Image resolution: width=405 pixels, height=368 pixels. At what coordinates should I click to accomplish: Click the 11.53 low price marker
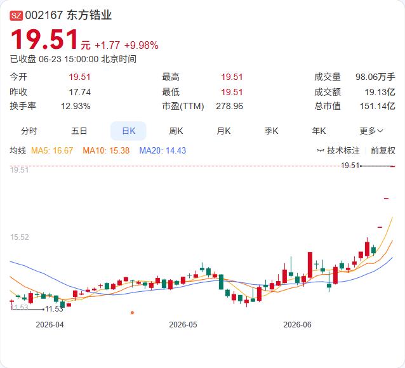point(54,309)
